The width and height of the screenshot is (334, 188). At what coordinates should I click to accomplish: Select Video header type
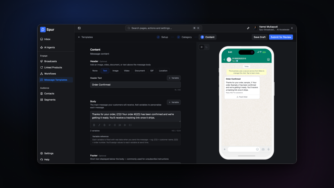click(127, 71)
